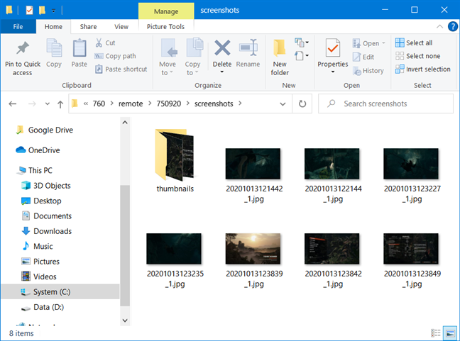Switch to Large icons view in status bar
The width and height of the screenshot is (460, 341).
click(450, 333)
